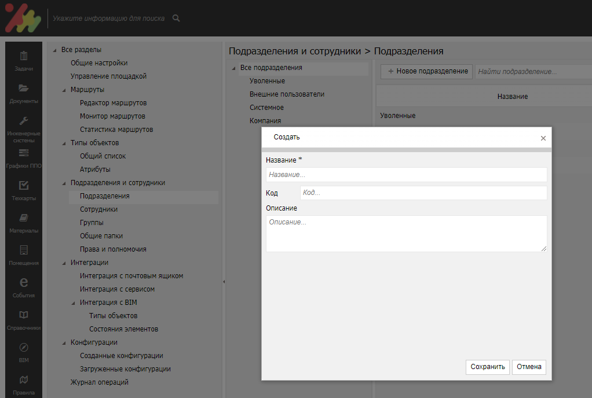592x398 pixels.
Task: Open Редактор маршрутов
Action: 114,103
